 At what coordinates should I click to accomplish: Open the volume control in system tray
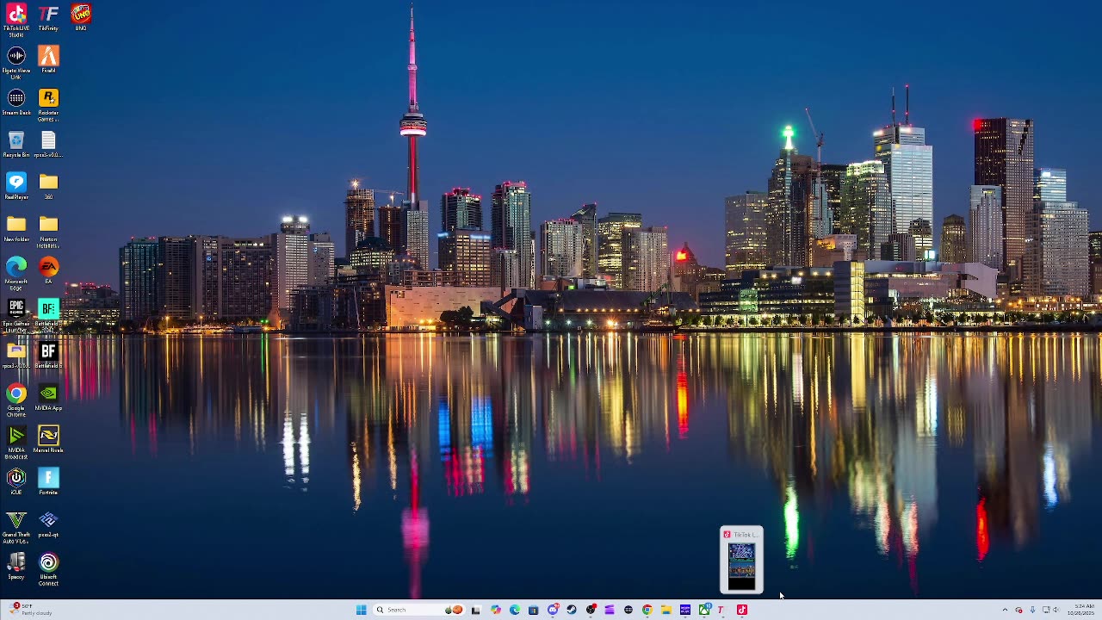[x=1056, y=610]
